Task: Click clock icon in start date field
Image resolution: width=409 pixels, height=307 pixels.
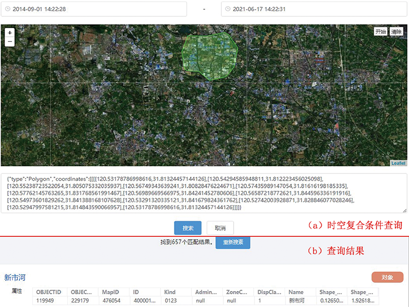Action: click(x=7, y=9)
